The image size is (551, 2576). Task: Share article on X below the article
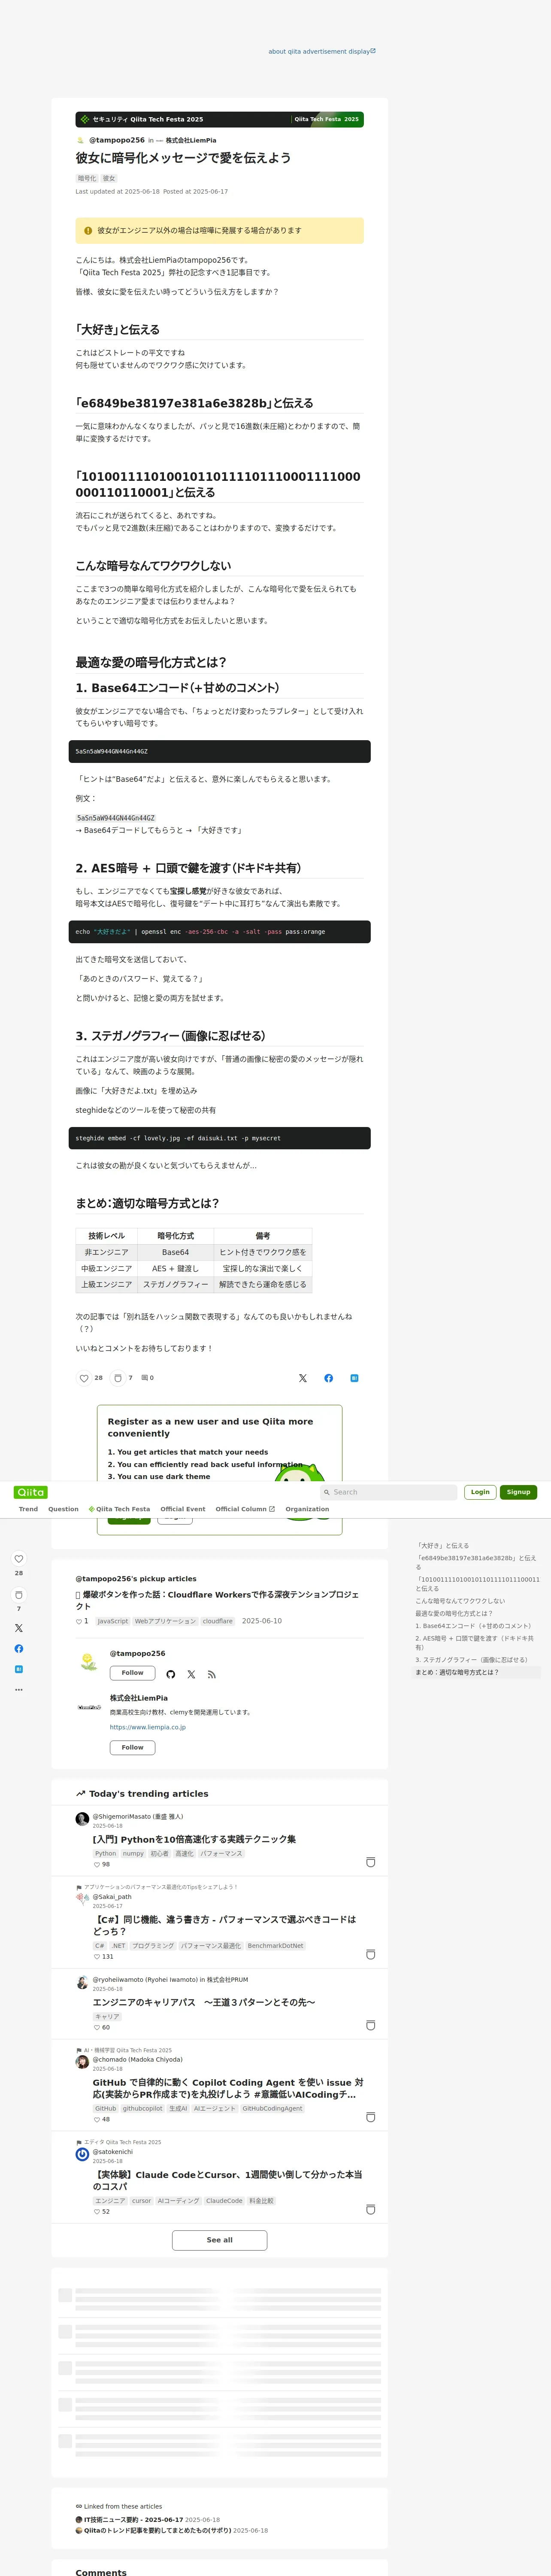coord(303,1378)
